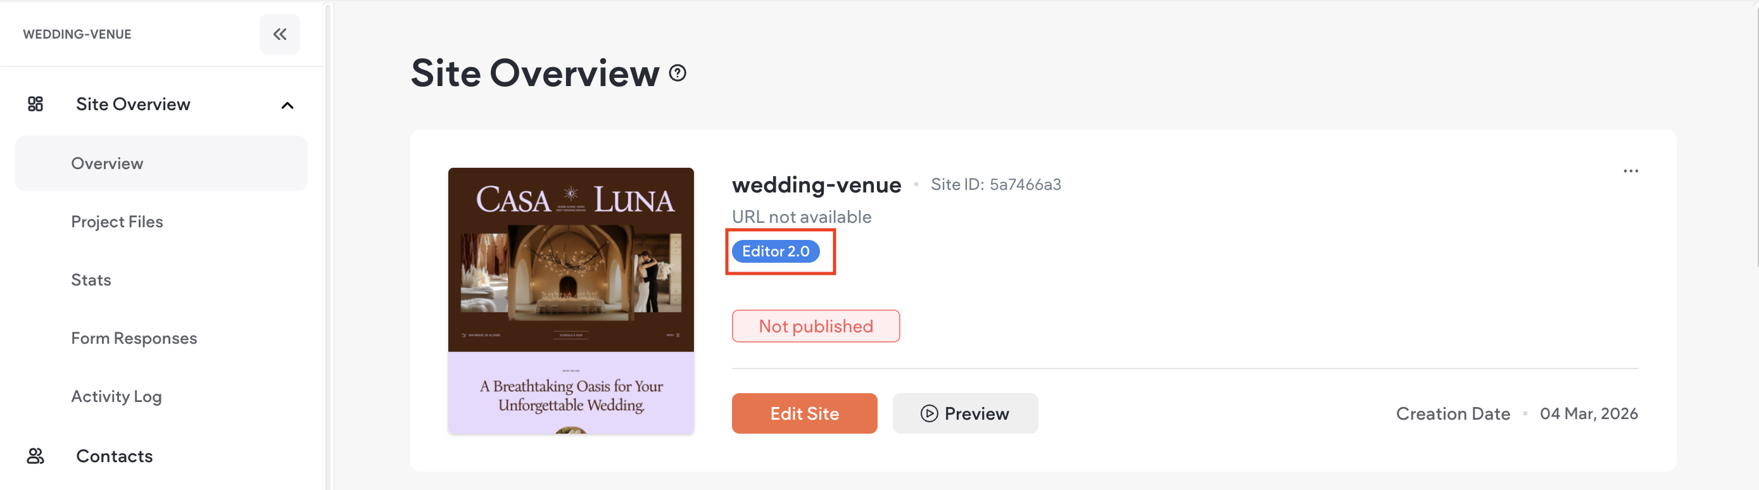The image size is (1759, 490).
Task: Click the Site ID 5a7466a3 text
Action: pos(995,185)
